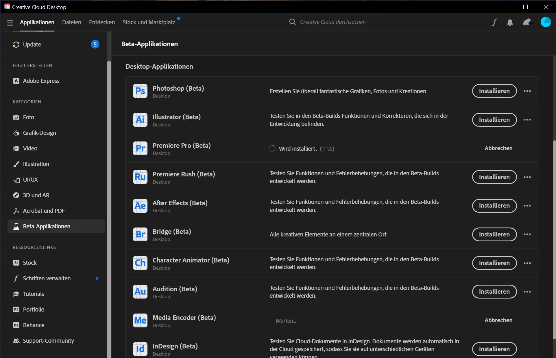556x358 pixels.
Task: Click the After Effects (Beta) icon
Action: (140, 206)
